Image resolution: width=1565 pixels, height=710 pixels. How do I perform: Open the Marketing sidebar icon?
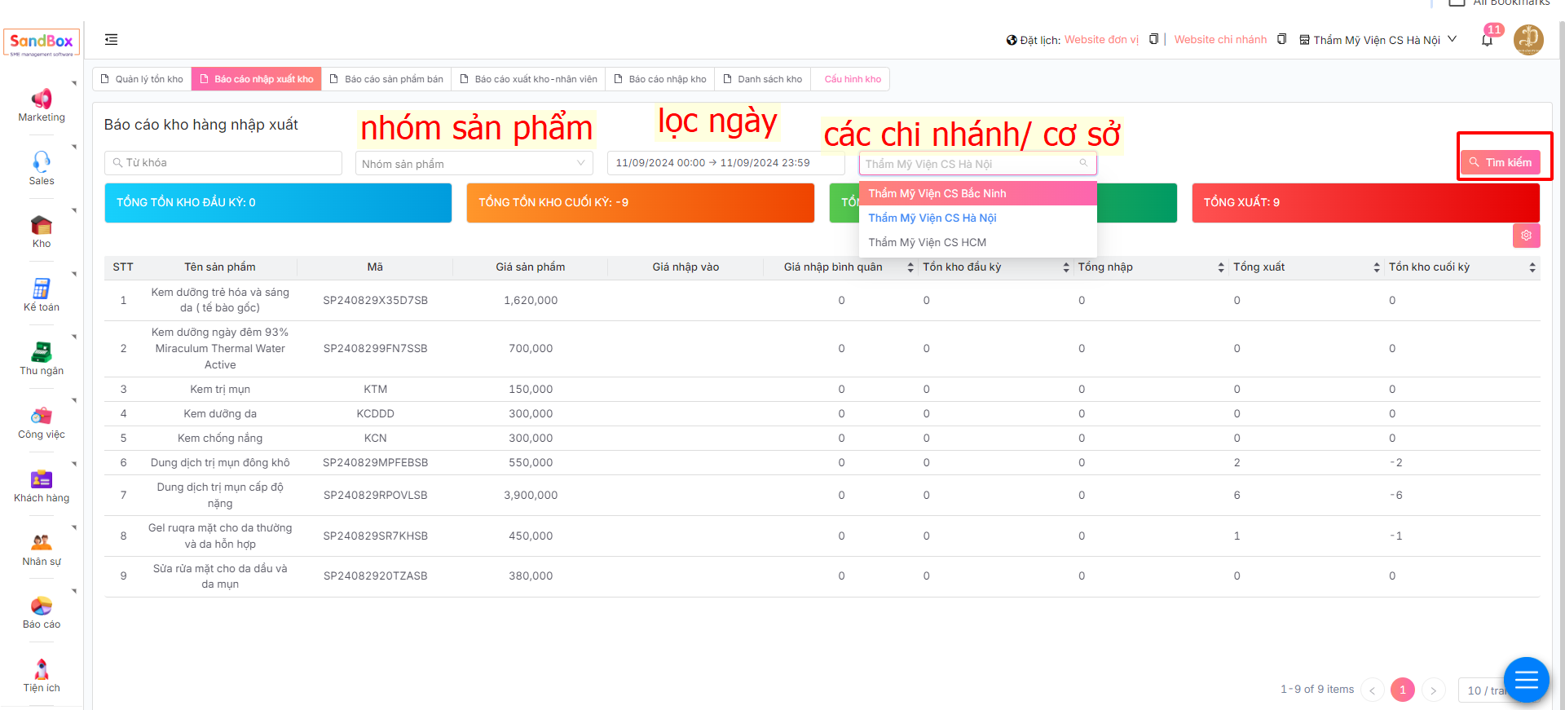click(x=42, y=99)
